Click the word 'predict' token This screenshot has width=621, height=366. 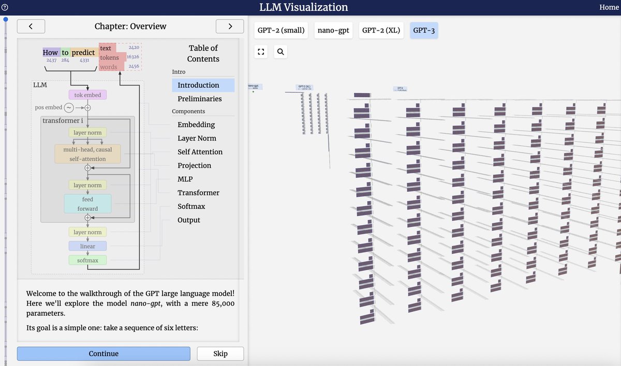pos(83,53)
